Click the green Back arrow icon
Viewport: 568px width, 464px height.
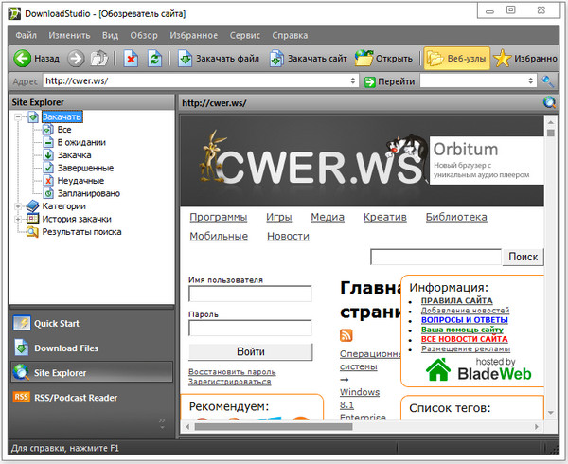(23, 58)
